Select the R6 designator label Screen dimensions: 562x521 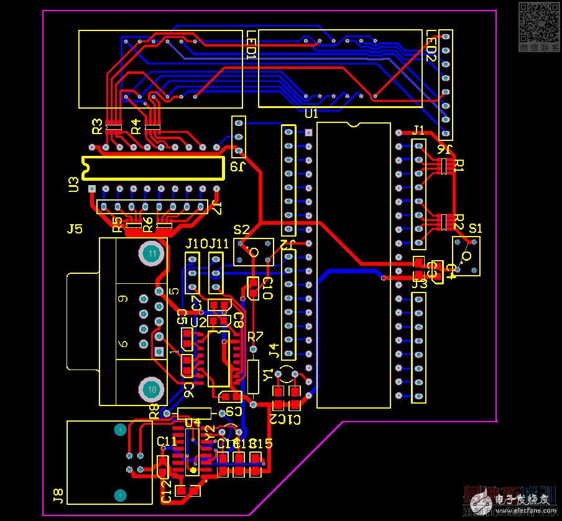pos(148,225)
